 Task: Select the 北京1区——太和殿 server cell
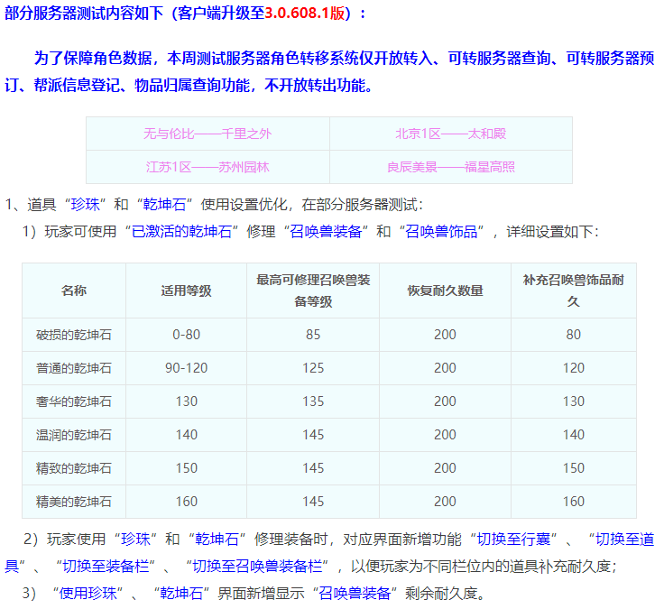tap(450, 134)
